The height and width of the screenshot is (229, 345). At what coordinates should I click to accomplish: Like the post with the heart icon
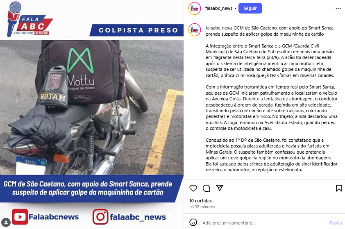coord(193,188)
